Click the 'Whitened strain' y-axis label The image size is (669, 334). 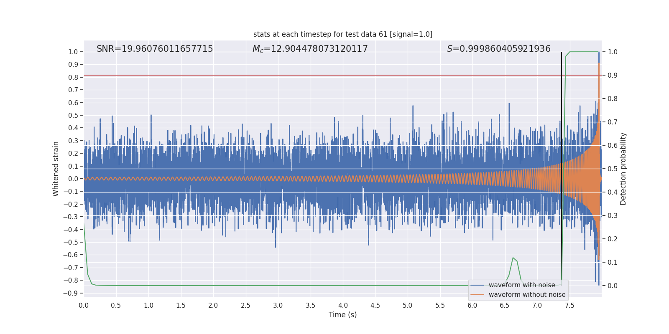56,169
